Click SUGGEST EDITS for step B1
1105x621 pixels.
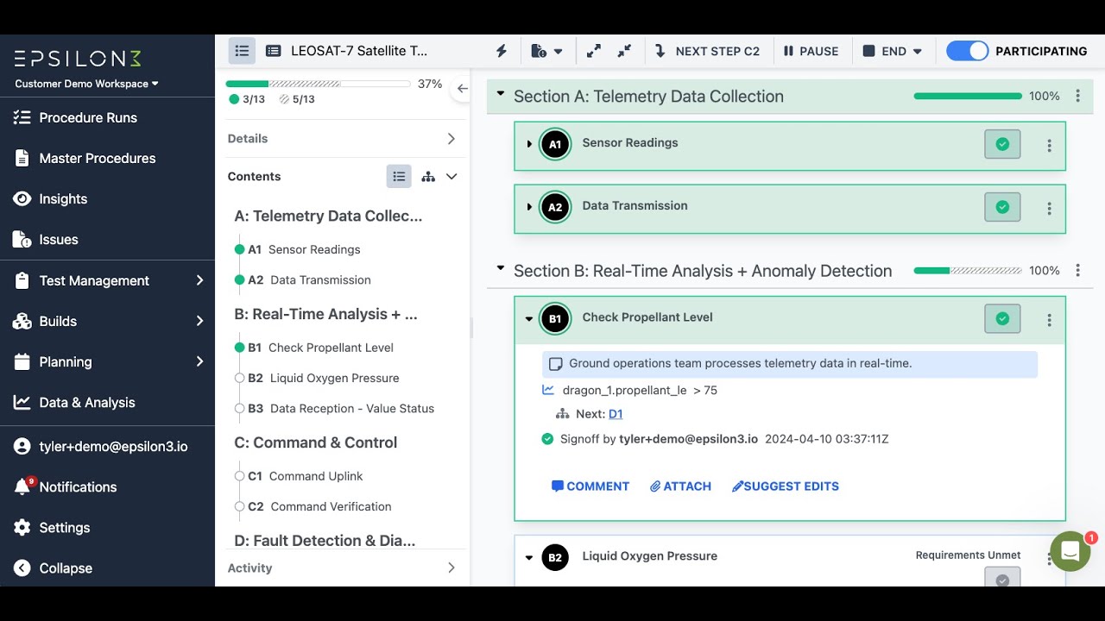(786, 486)
